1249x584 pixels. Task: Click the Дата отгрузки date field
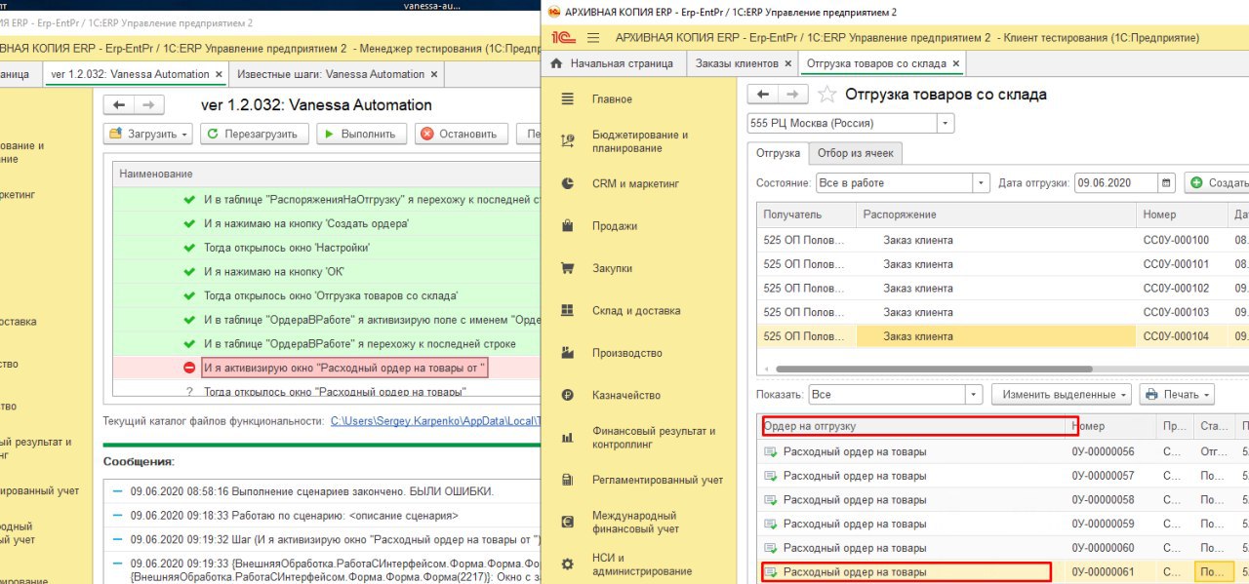tap(1116, 182)
